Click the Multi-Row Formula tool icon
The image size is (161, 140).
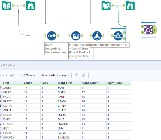[x=76, y=36]
